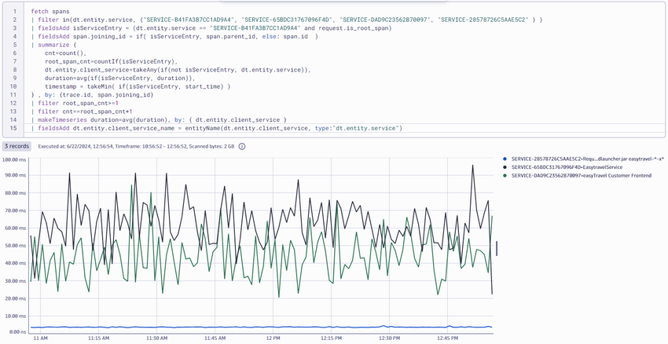Click line number 1 in the gutter
668x344 pixels.
tap(15, 12)
